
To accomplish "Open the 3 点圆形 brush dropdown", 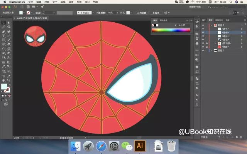I will (93, 13).
